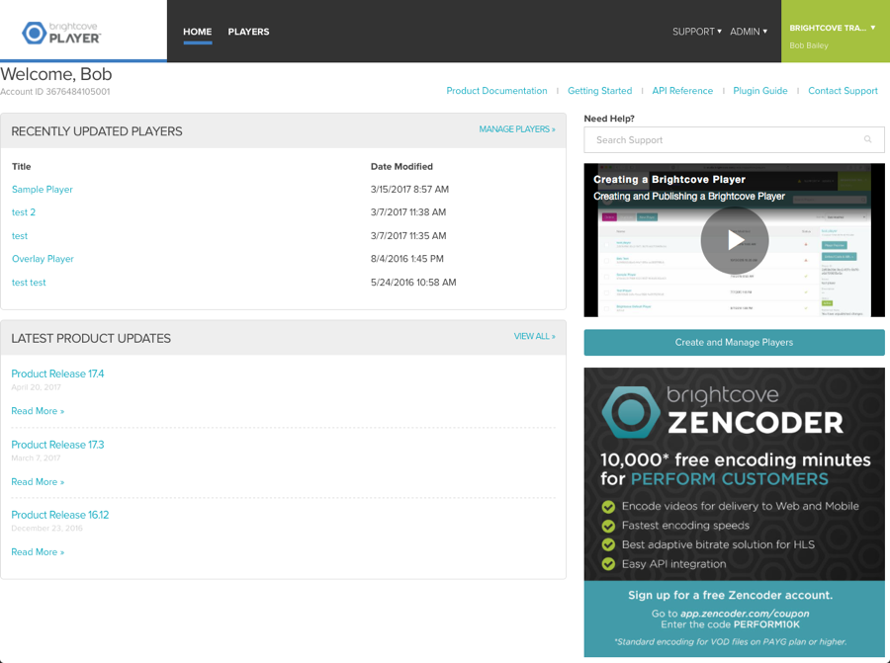
Task: Expand the SUPPORT dropdown menu
Action: coord(697,32)
